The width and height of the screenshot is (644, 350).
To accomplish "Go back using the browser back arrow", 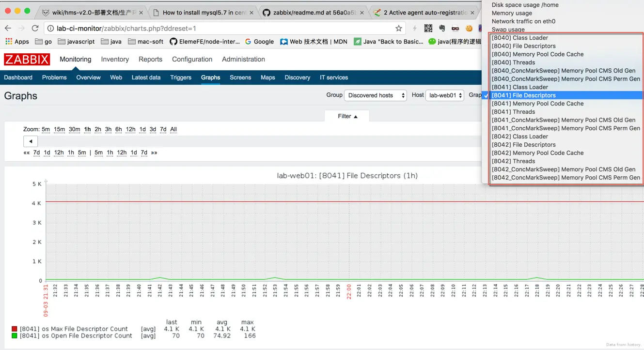I will pos(7,28).
